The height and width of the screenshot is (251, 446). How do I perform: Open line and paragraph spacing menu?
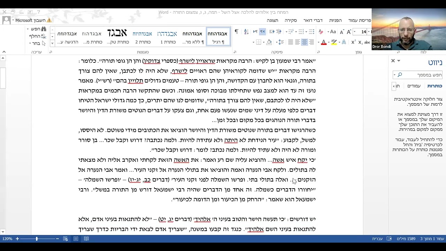281,42
